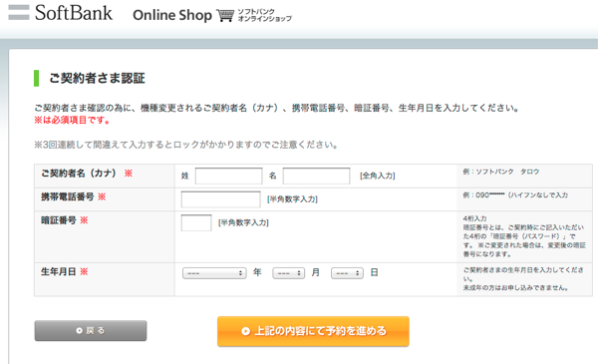The height and width of the screenshot is (364, 598).
Task: Click the red ※は必須項目です notice
Action: [x=73, y=121]
